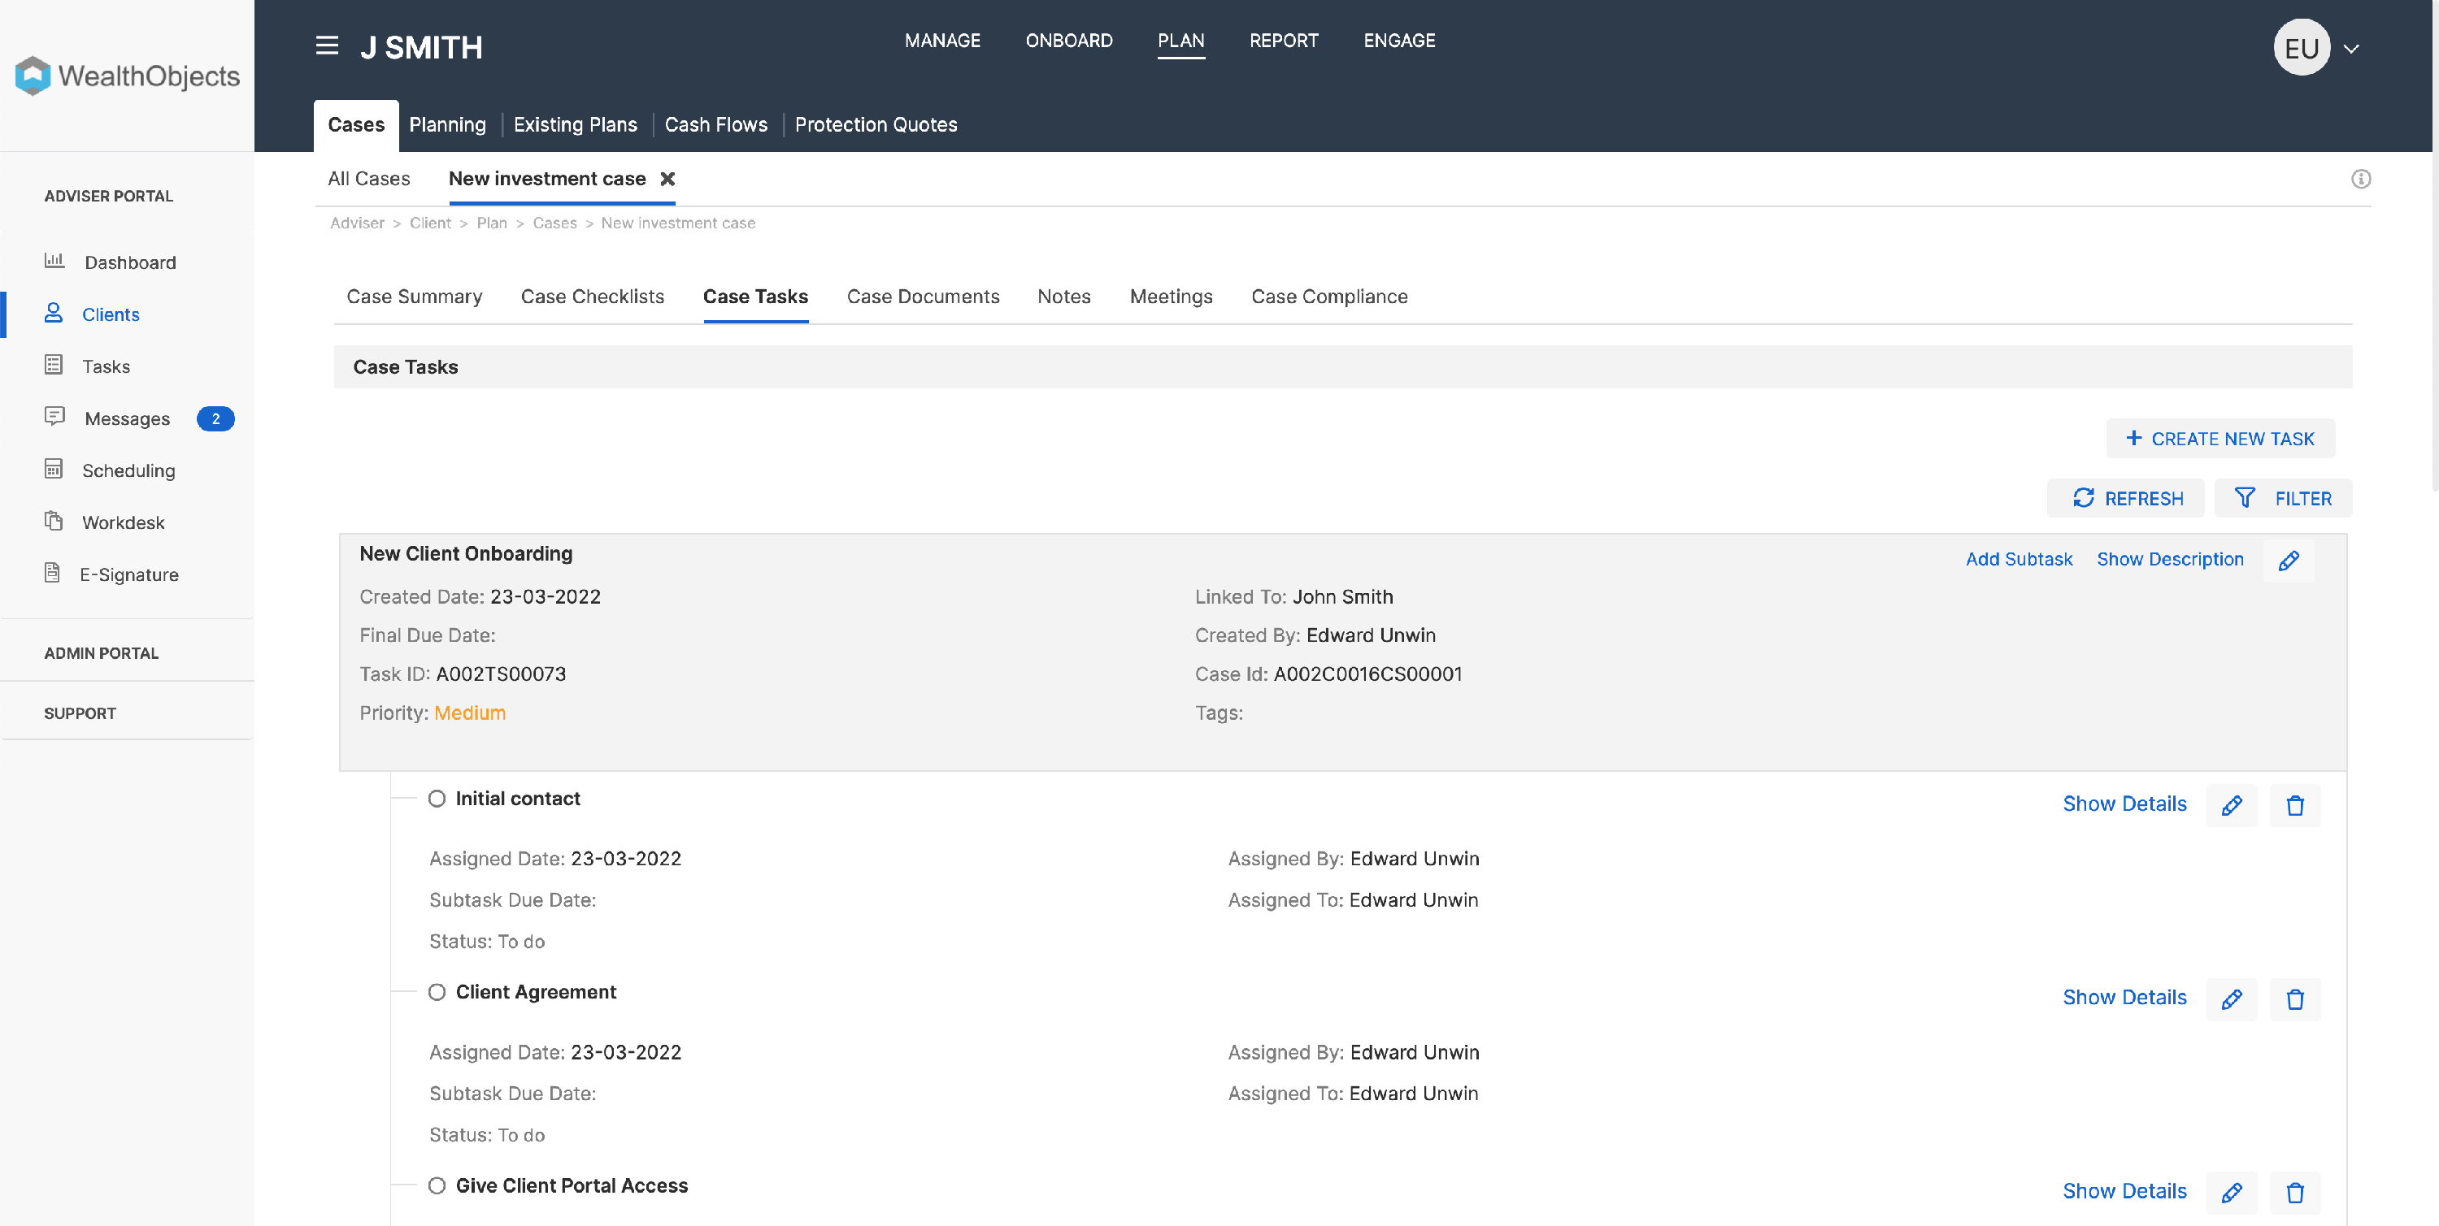Click the Cases breadcrumb link
The image size is (2439, 1226).
click(x=554, y=223)
